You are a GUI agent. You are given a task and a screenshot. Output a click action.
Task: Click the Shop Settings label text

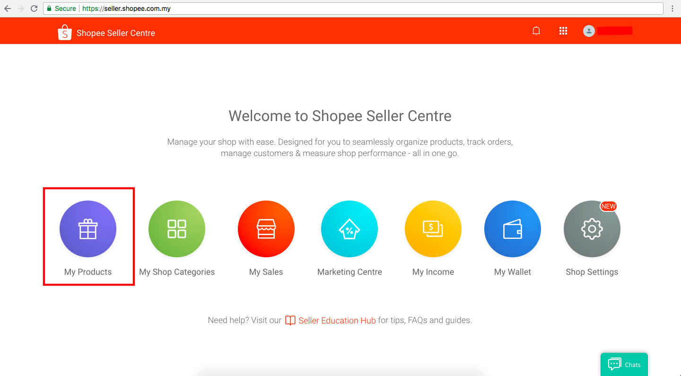[x=592, y=272]
